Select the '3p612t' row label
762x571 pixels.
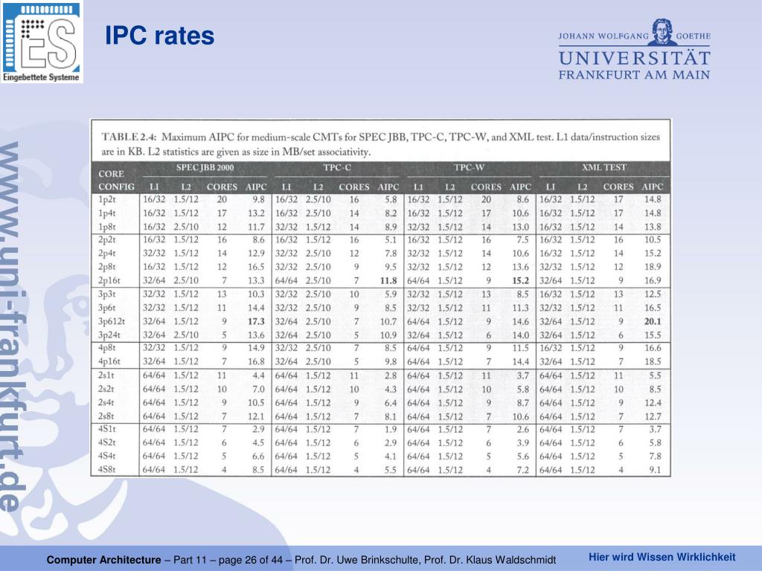[112, 321]
